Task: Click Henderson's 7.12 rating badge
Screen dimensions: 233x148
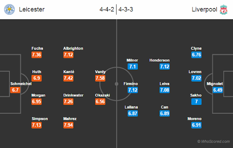Action: [x=165, y=66]
